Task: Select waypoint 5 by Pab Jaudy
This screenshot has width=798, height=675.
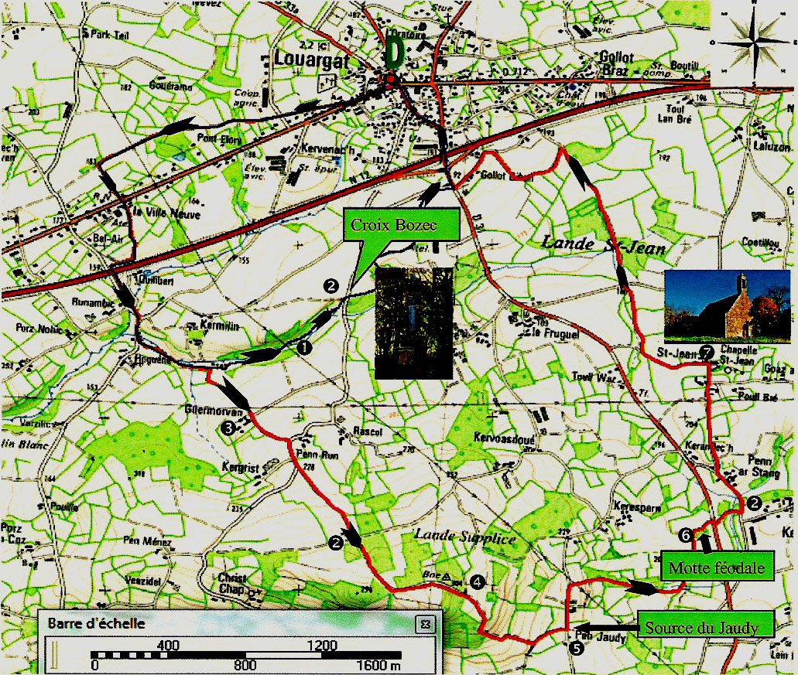Action: click(575, 648)
